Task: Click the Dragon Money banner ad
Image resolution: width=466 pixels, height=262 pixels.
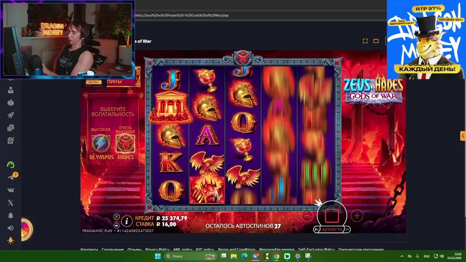Action: click(426, 39)
